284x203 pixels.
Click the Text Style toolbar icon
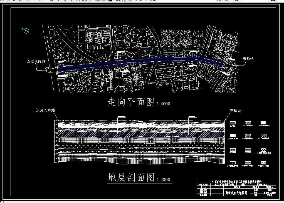pos(80,1)
